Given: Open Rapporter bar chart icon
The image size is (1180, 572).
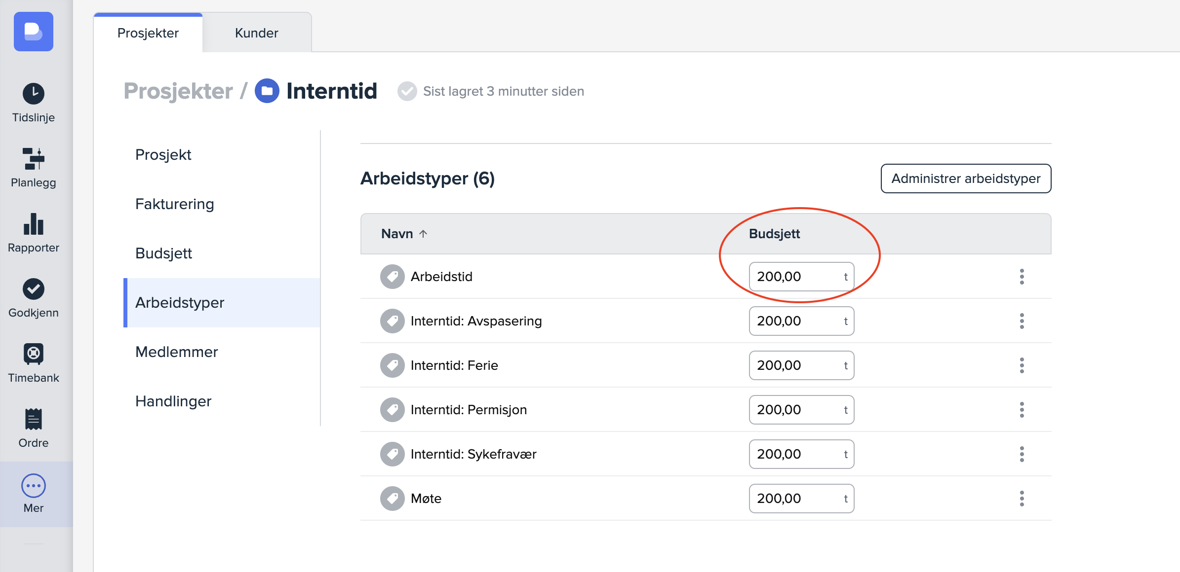Looking at the screenshot, I should [x=34, y=224].
